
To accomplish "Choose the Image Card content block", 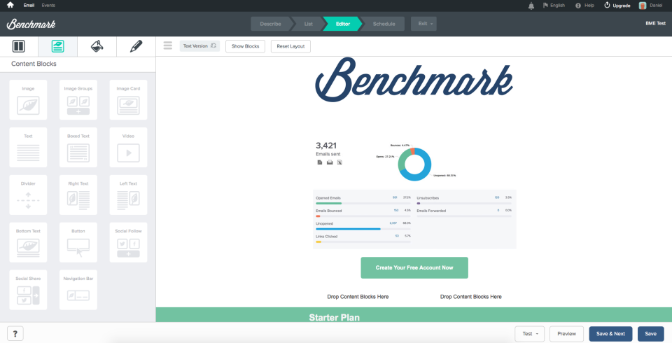I will pyautogui.click(x=129, y=100).
